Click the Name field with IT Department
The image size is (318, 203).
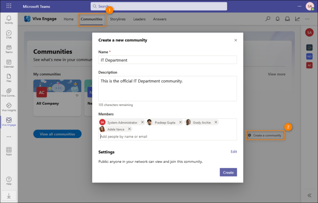[x=167, y=60]
